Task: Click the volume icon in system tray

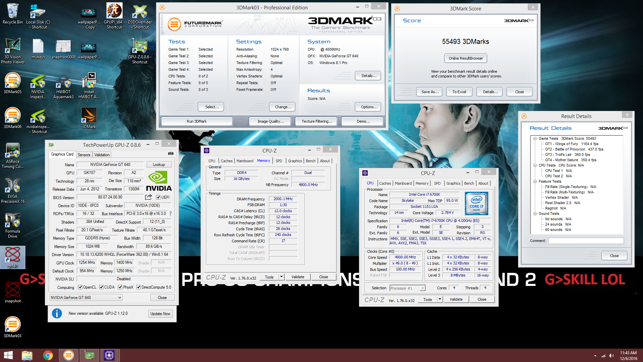Action: (x=612, y=356)
